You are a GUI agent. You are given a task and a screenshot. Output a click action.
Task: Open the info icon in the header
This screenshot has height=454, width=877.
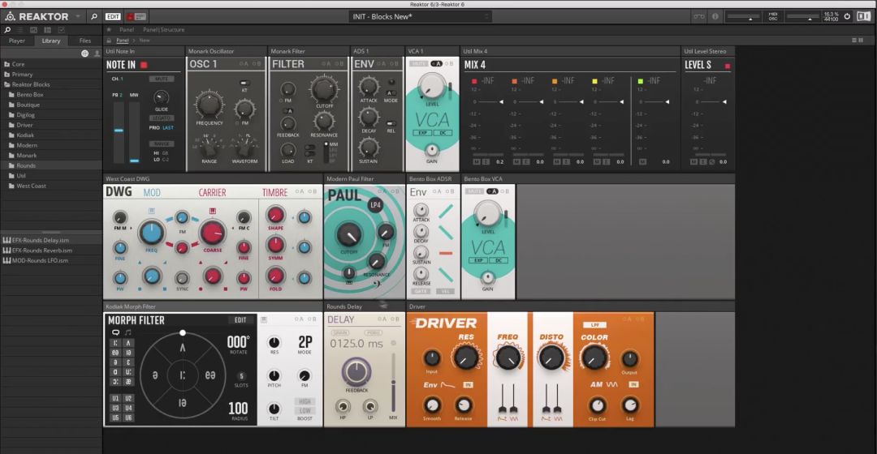pyautogui.click(x=715, y=16)
